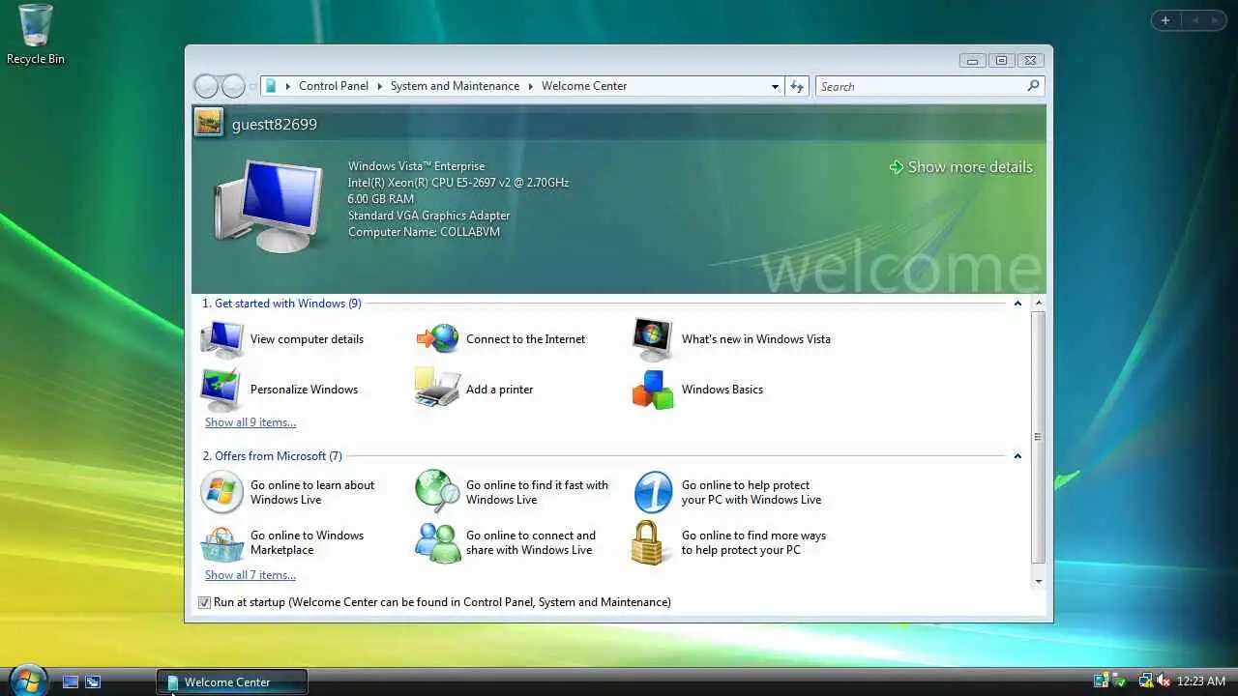The height and width of the screenshot is (696, 1238).
Task: Open Go online to Windows Marketplace
Action: pos(282,543)
